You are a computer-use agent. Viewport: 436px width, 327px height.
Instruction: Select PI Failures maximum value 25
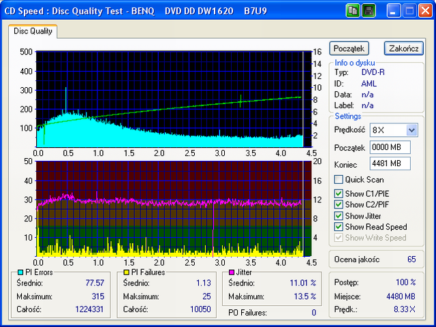206,296
